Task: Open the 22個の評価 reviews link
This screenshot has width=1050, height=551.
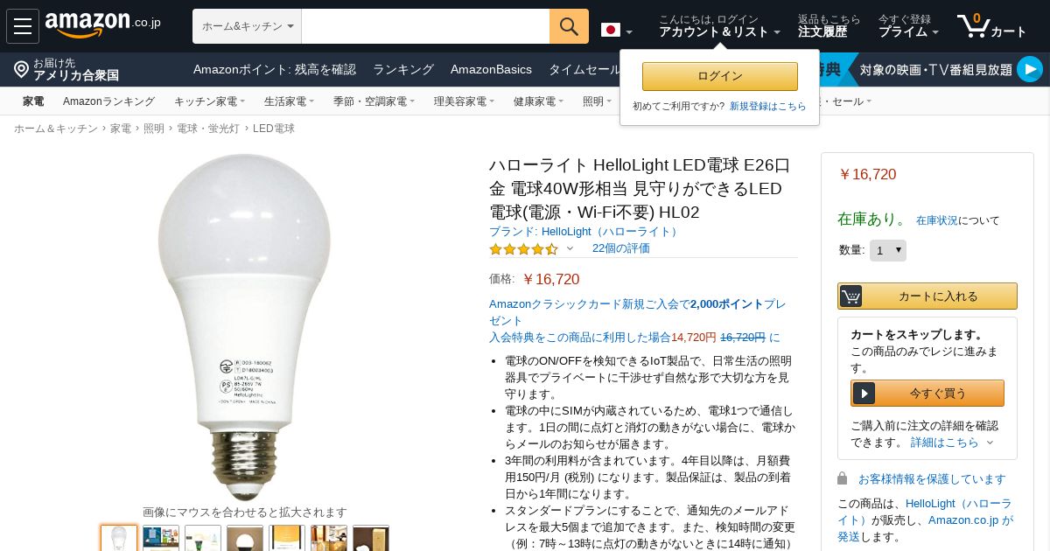Action: 621,248
